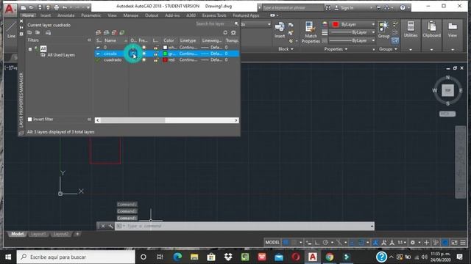Toggle grid display in status bar
The height and width of the screenshot is (264, 471).
(x=286, y=243)
